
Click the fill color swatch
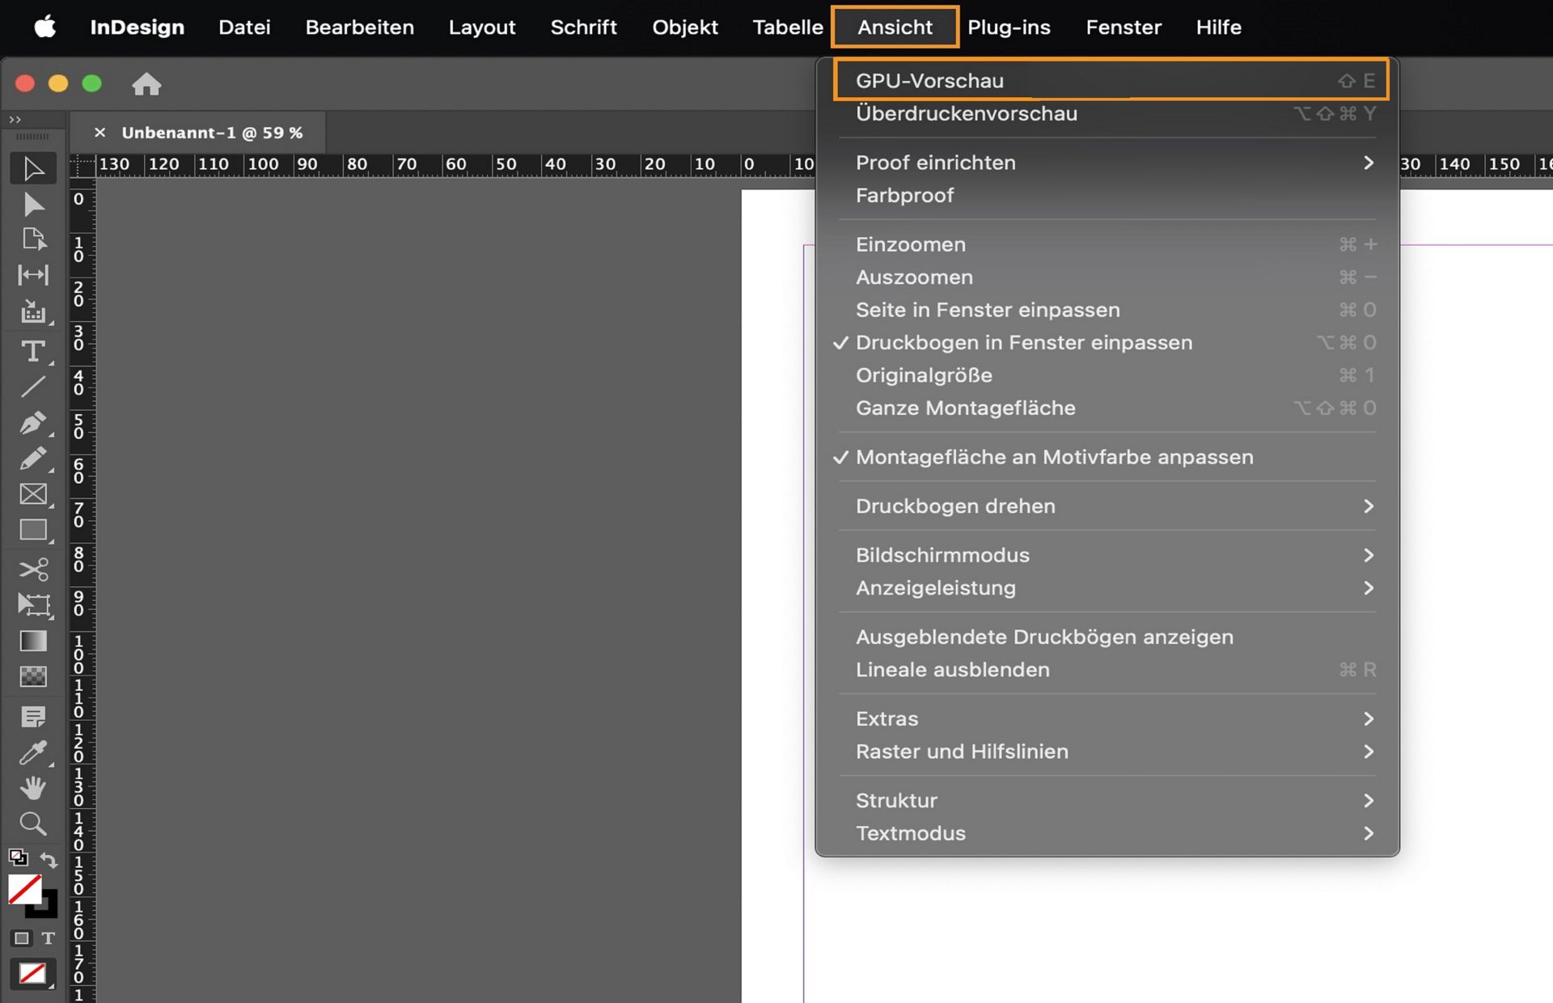(24, 890)
